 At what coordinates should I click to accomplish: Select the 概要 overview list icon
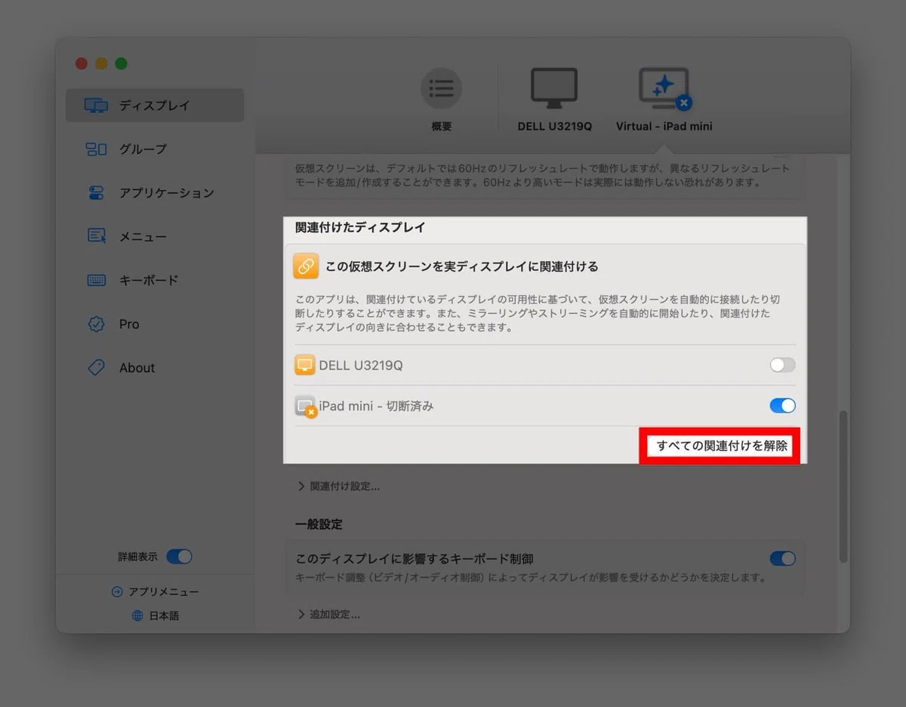pos(442,88)
